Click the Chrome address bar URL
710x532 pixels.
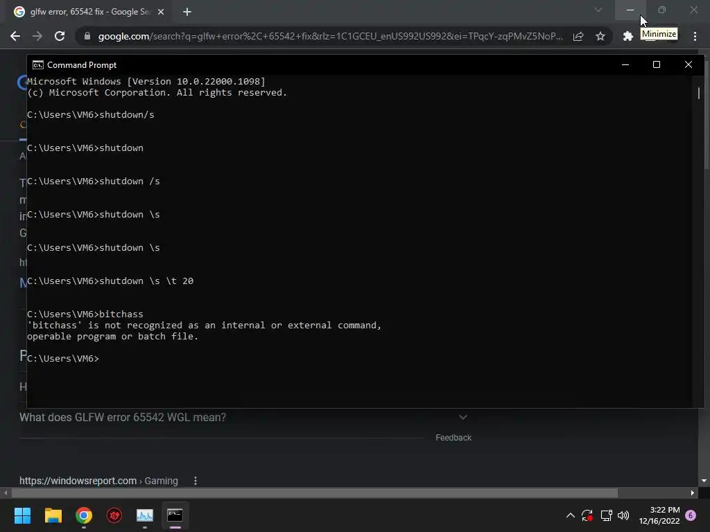pos(330,36)
